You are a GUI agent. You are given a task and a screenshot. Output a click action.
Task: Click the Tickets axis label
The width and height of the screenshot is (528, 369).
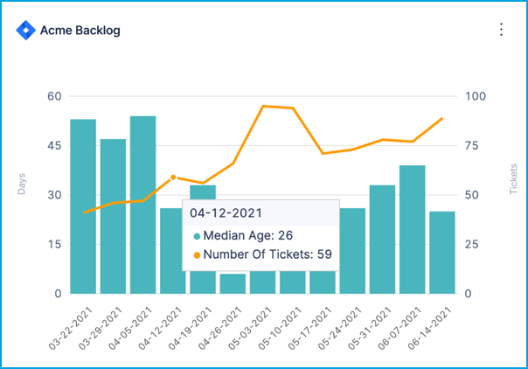(513, 178)
